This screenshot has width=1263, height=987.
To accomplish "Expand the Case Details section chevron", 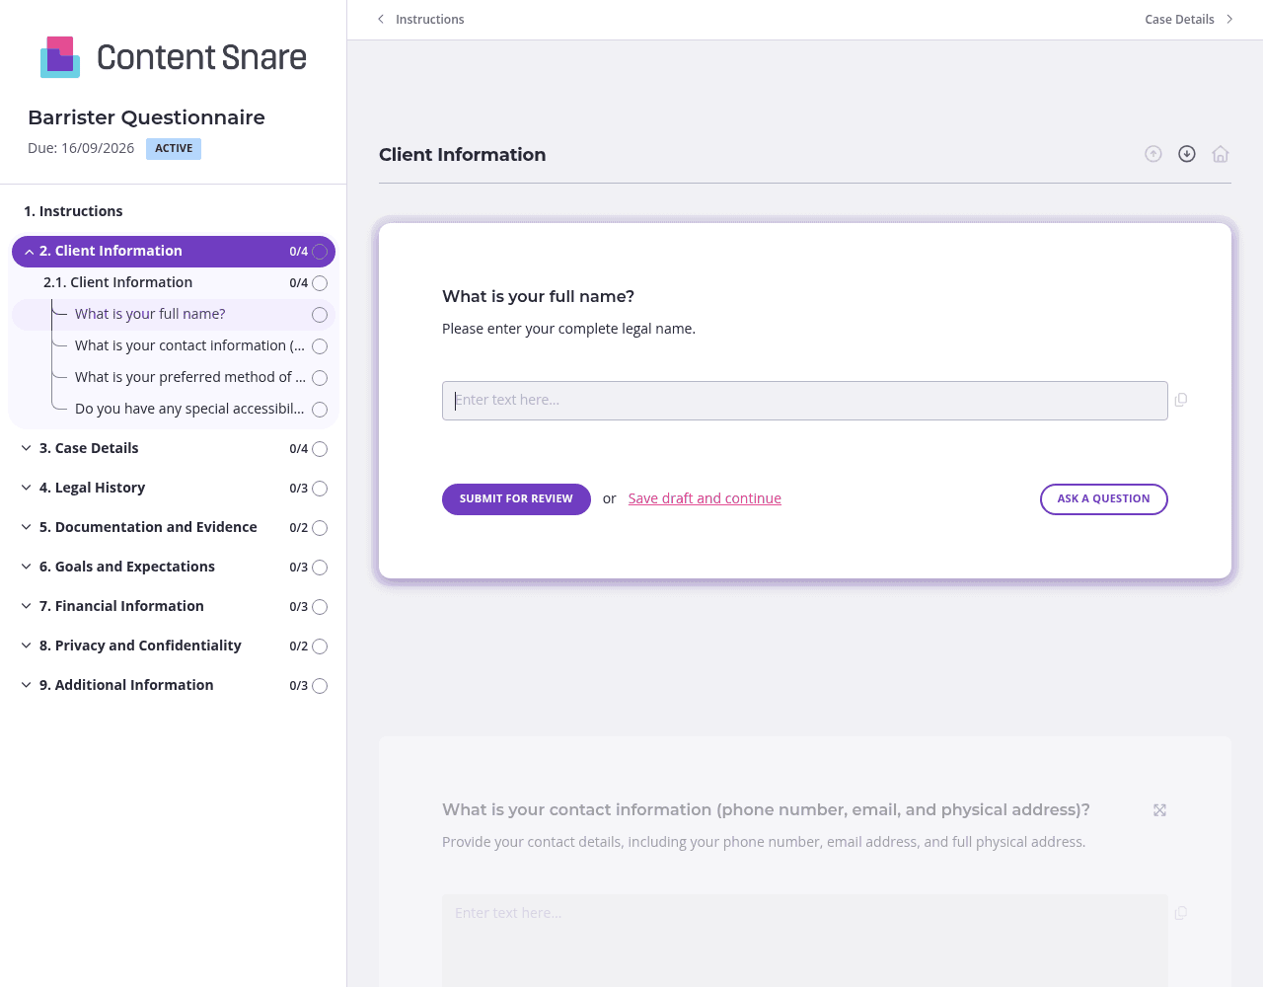I will tap(27, 448).
